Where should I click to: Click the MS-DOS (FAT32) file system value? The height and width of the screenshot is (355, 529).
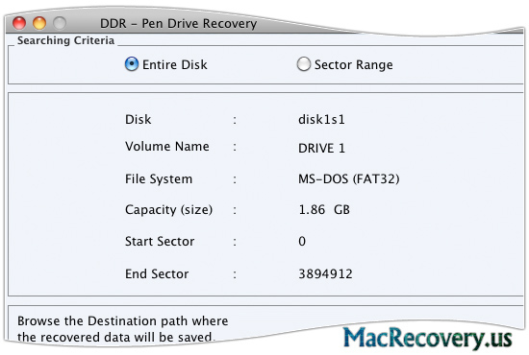click(349, 179)
